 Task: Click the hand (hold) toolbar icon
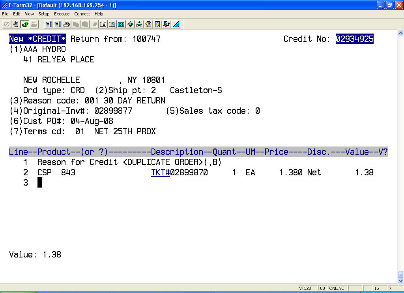16,24
